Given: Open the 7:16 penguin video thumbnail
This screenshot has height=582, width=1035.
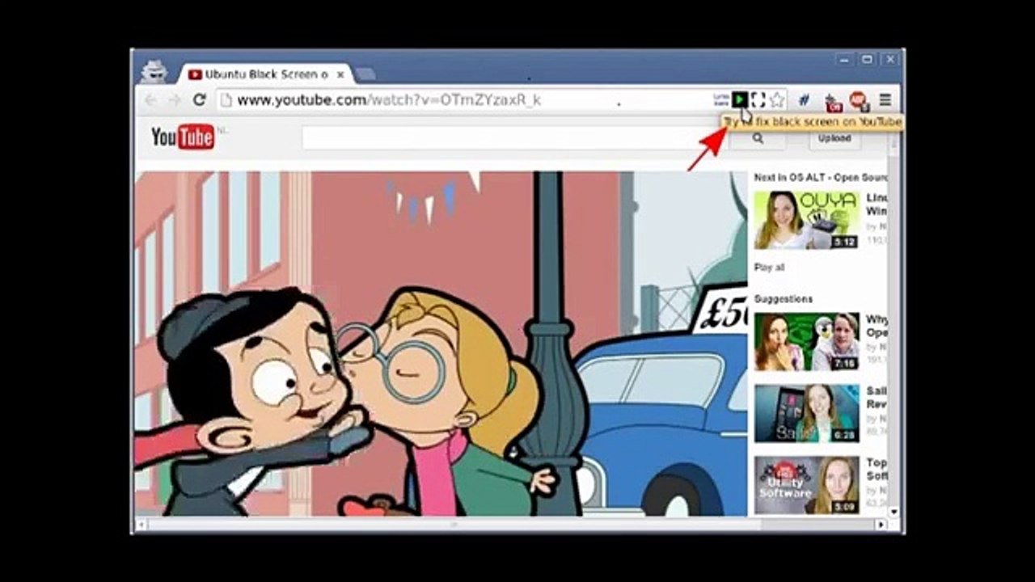Looking at the screenshot, I should (x=806, y=342).
